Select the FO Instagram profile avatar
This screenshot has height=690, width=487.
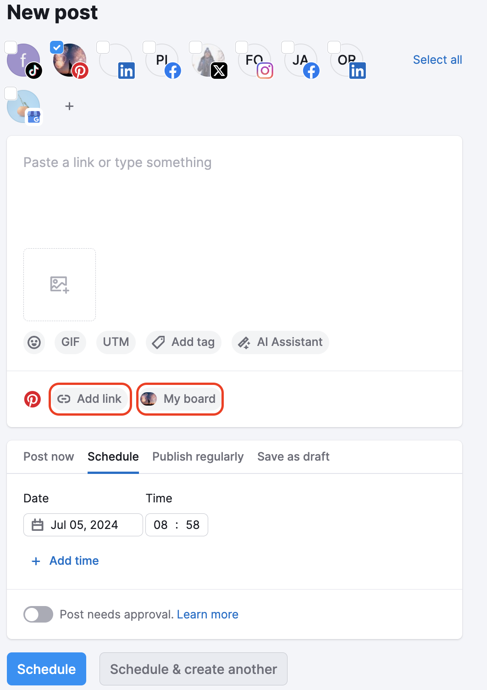[255, 60]
